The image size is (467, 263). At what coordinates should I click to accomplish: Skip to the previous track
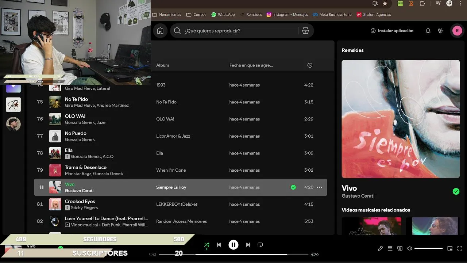coord(219,245)
